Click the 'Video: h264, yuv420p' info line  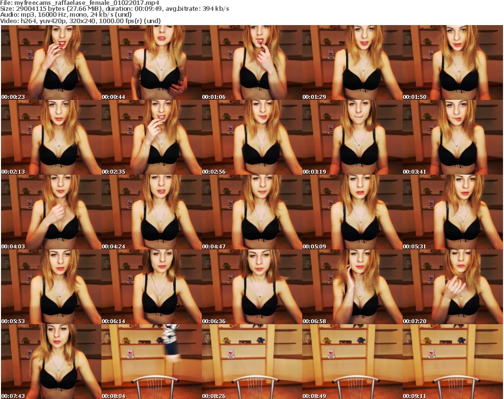click(x=80, y=21)
